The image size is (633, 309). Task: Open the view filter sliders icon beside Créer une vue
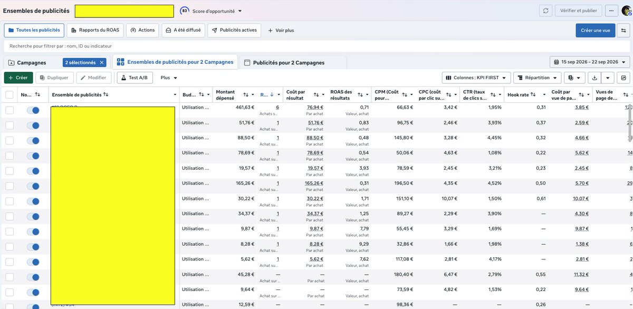pos(622,30)
